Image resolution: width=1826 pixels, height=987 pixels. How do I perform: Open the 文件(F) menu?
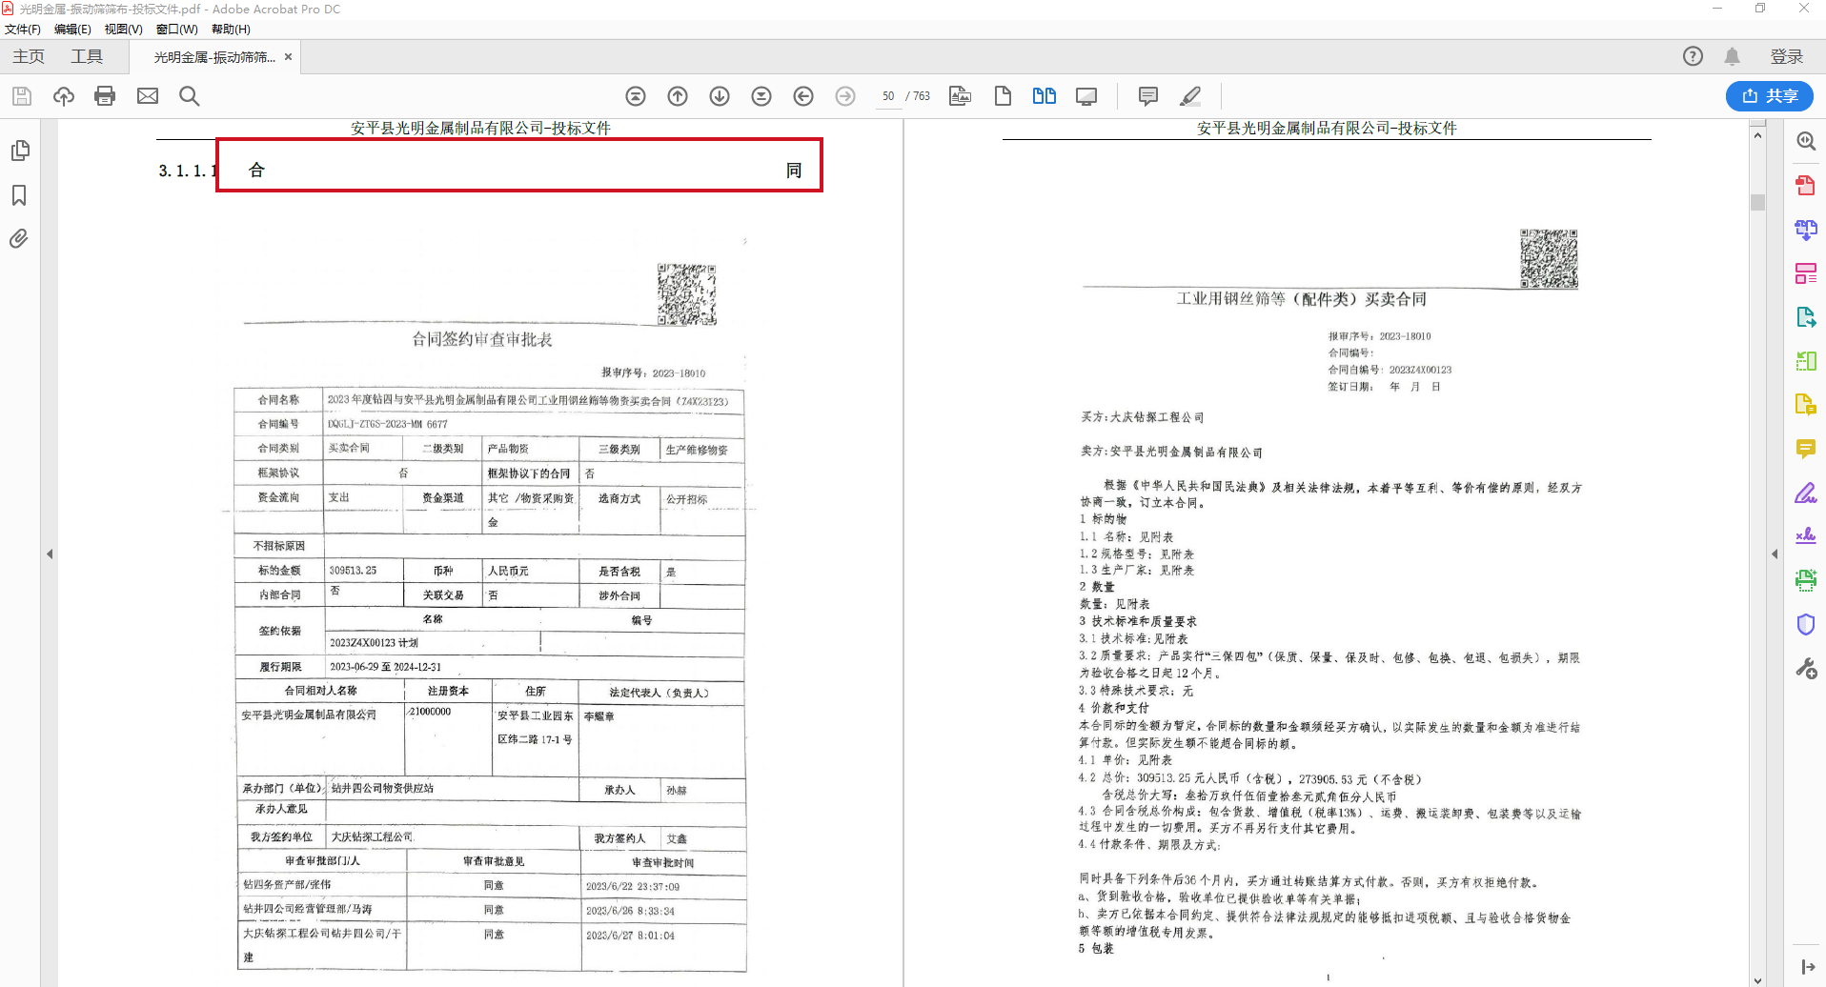23,30
